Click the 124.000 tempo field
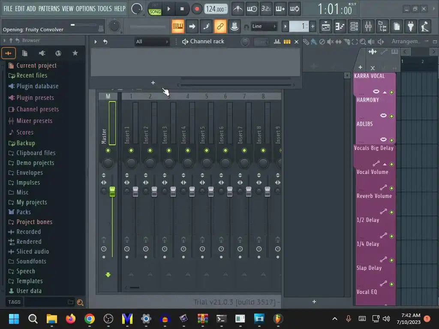Image resolution: width=439 pixels, height=329 pixels. [x=216, y=9]
